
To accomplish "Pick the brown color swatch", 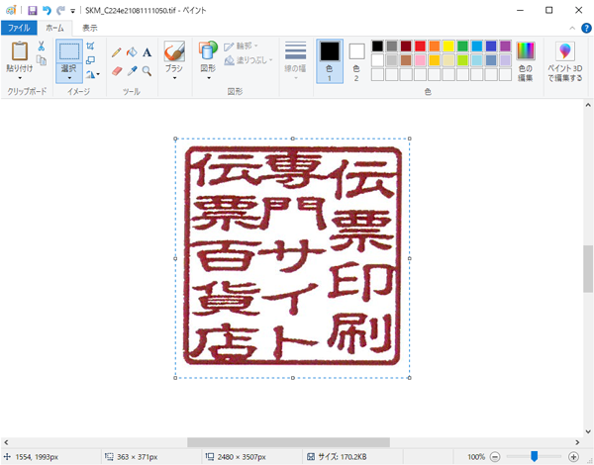I will pyautogui.click(x=406, y=60).
